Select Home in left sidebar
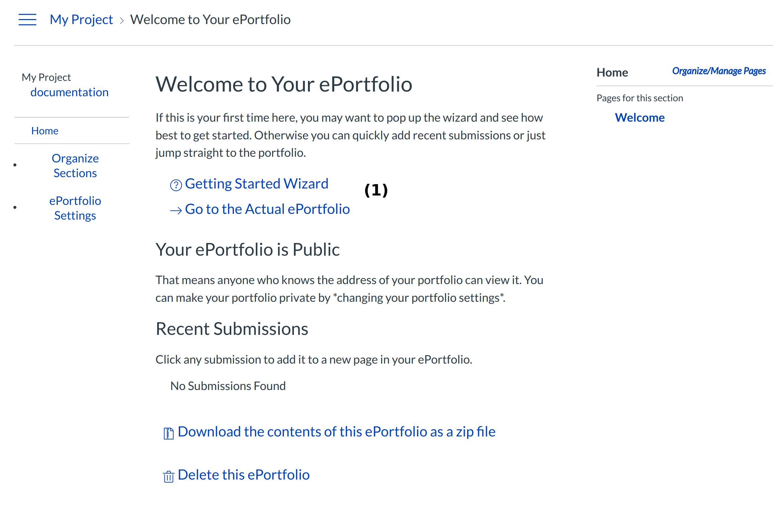The height and width of the screenshot is (521, 782). pos(45,131)
